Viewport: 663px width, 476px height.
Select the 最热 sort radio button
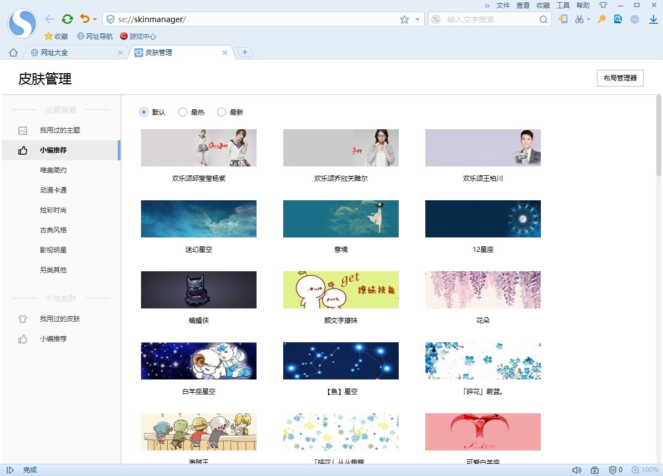[x=183, y=113]
